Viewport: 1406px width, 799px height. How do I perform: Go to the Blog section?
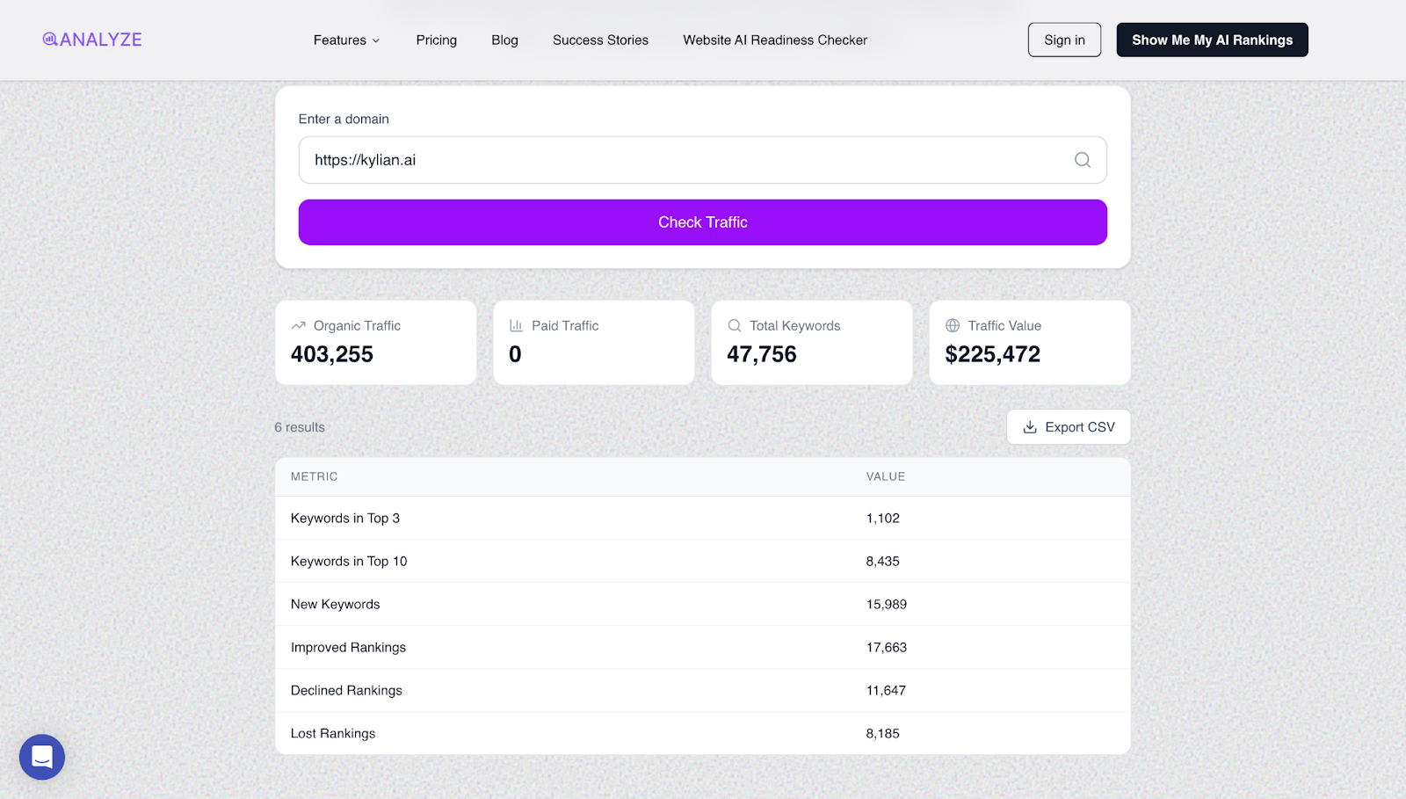504,40
